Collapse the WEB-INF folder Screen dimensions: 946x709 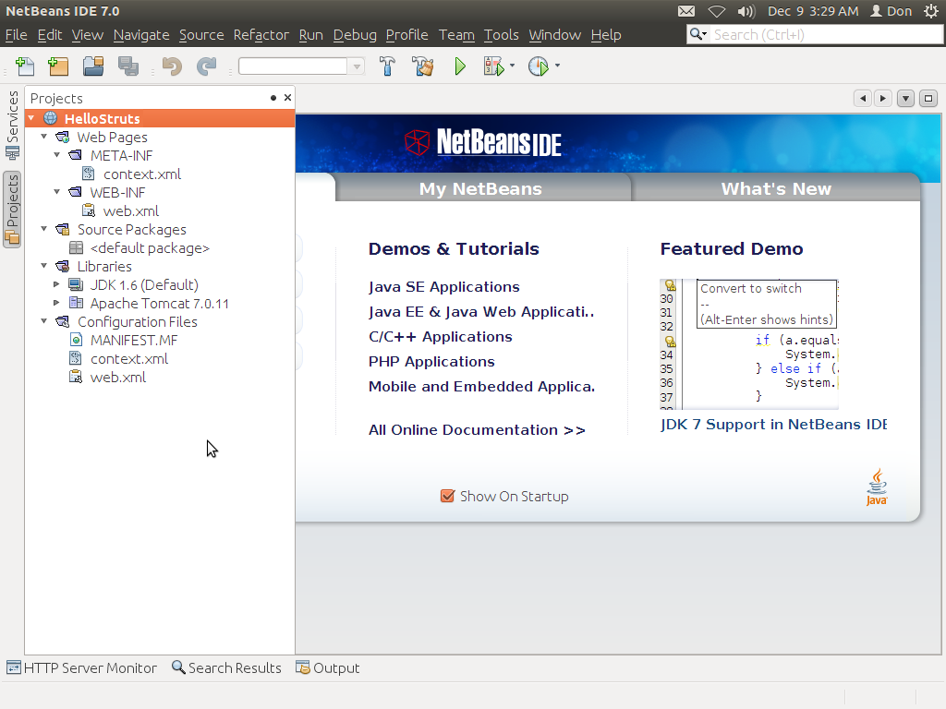point(56,192)
